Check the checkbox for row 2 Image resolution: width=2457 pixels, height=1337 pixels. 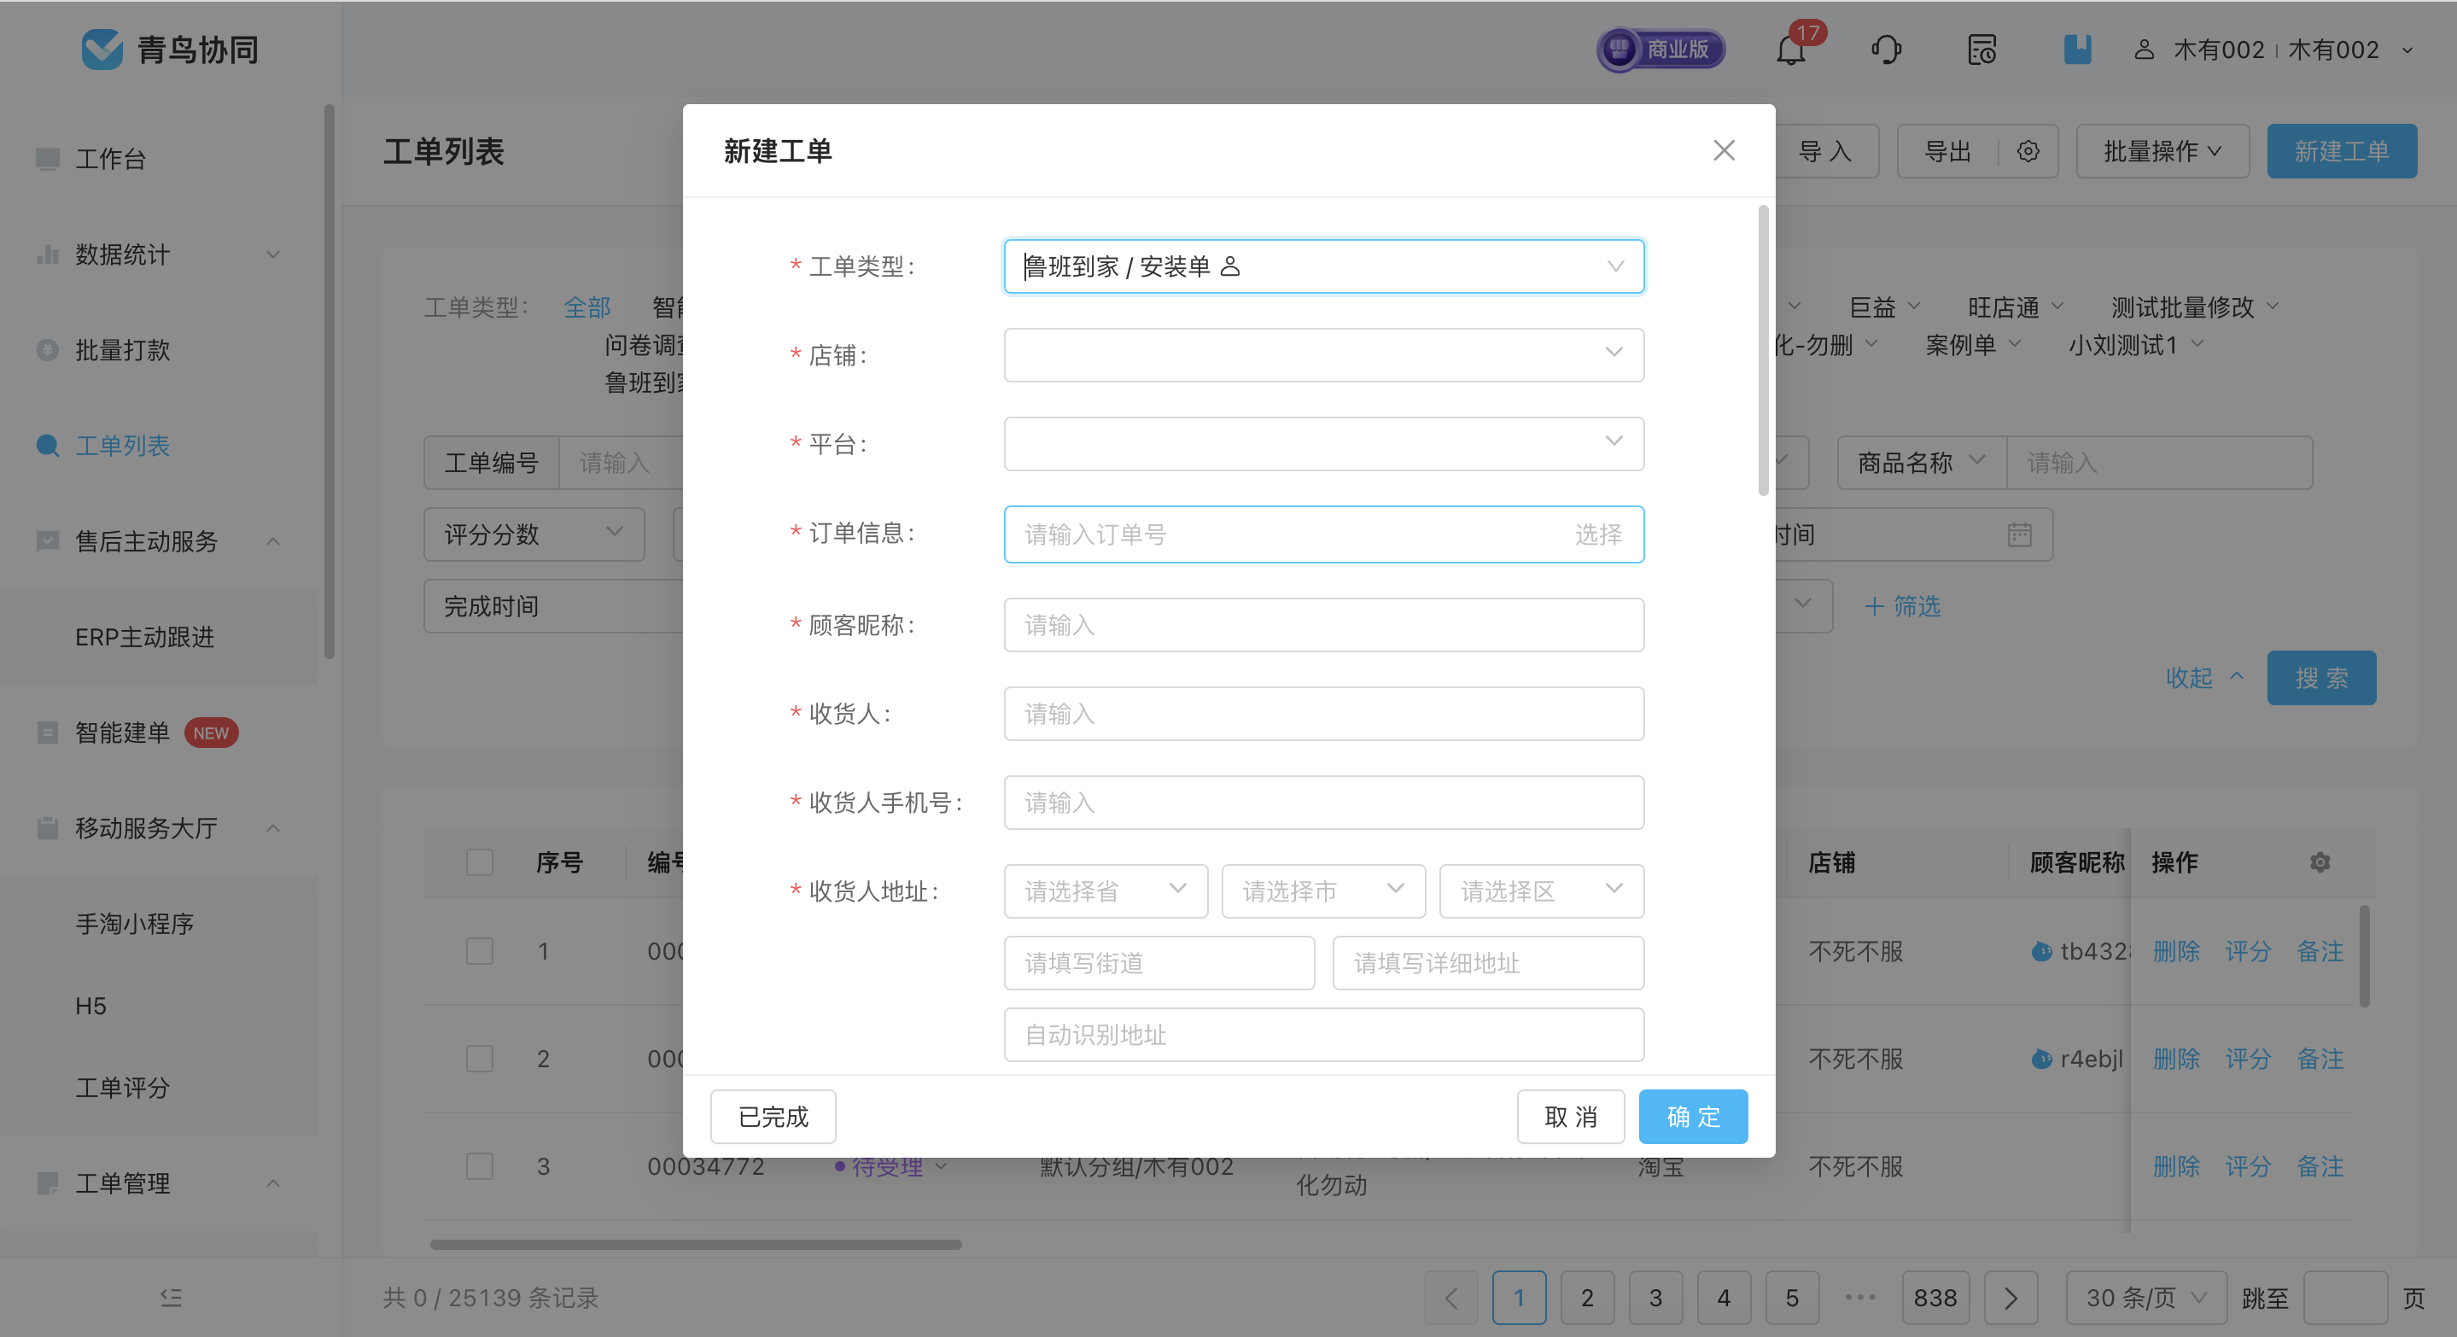480,1059
